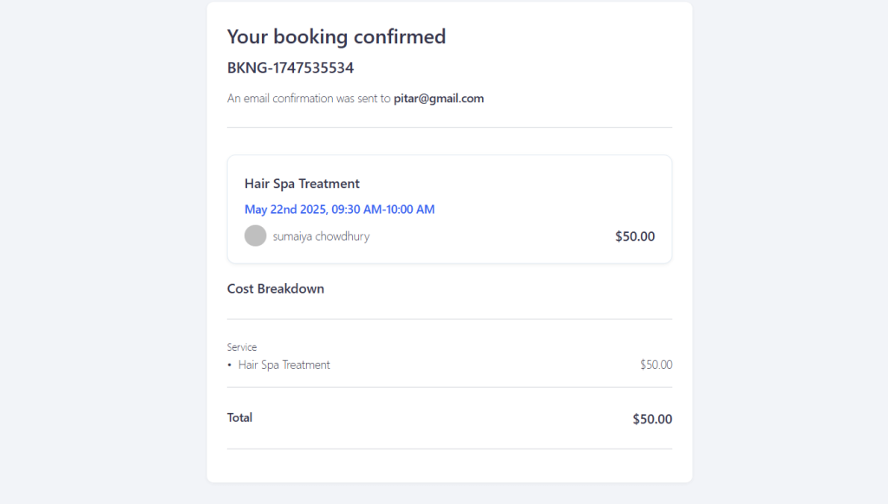Click the bold $50.00 total amount
This screenshot has height=504, width=888.
(x=652, y=419)
